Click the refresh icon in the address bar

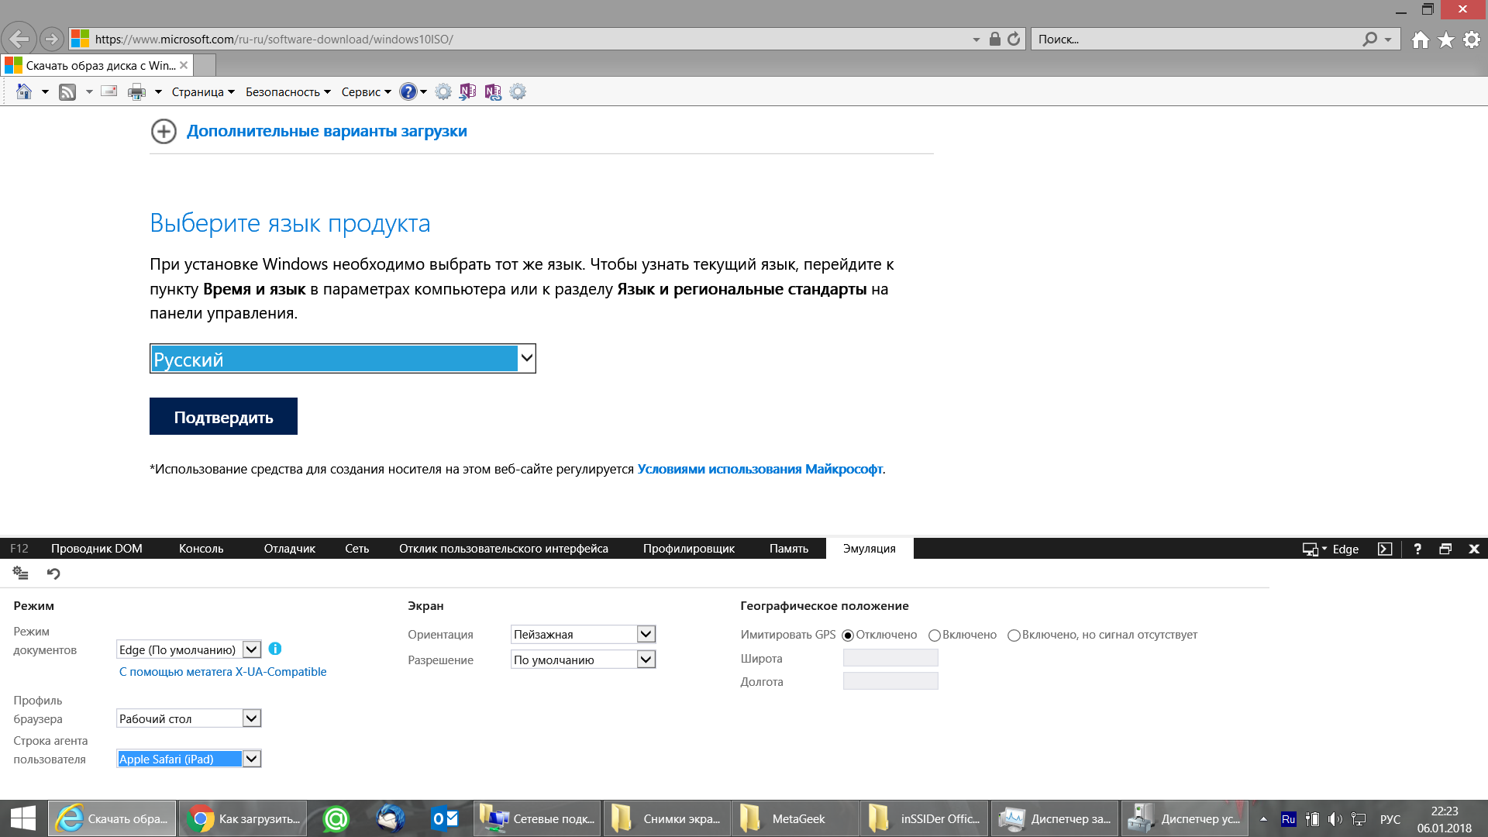tap(1014, 39)
